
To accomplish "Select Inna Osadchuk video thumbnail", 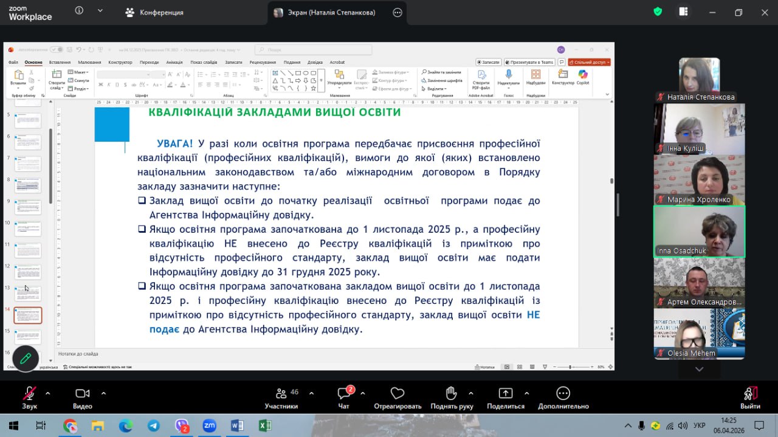I will click(x=699, y=232).
